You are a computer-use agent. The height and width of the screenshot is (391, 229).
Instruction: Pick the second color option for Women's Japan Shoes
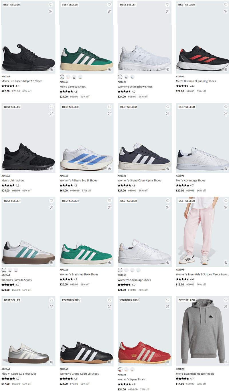[126, 370]
